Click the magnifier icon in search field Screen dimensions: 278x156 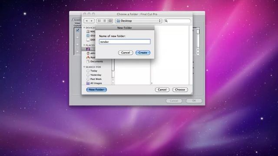[166, 21]
